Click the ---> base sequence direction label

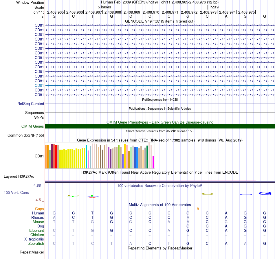click(x=41, y=17)
